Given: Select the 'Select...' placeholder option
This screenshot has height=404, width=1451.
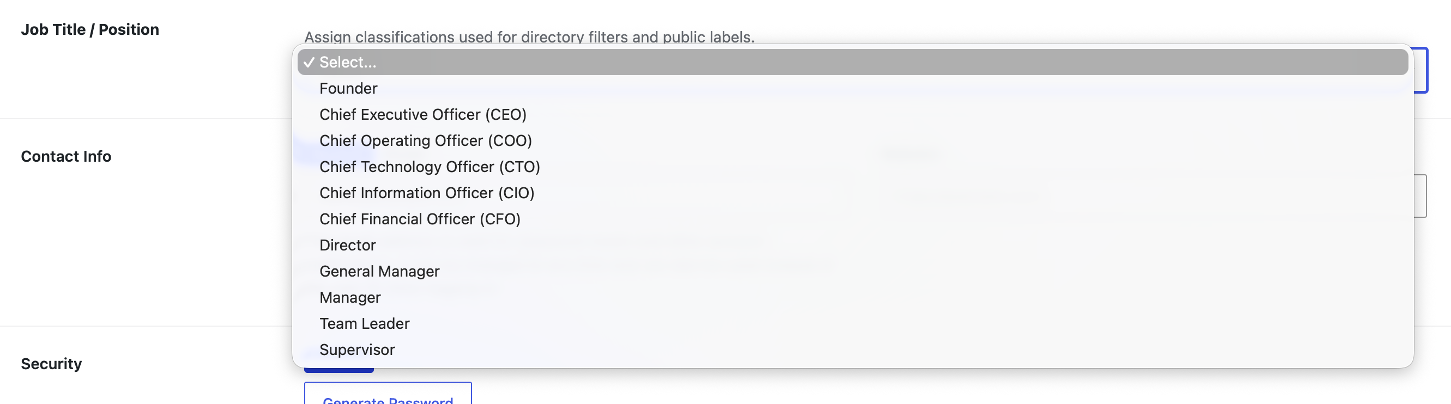Looking at the screenshot, I should 853,62.
